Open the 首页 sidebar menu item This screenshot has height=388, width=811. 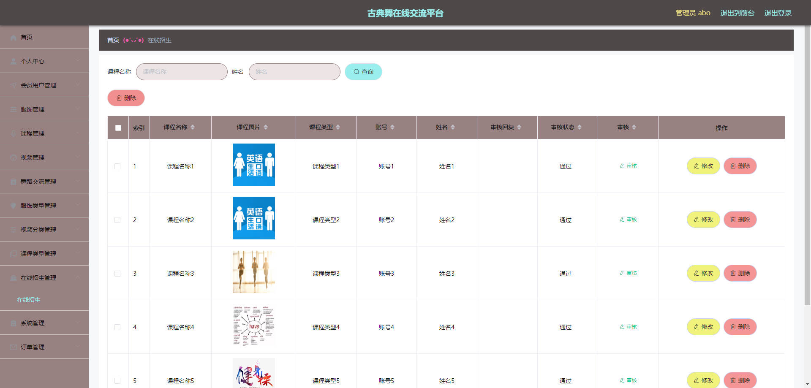pyautogui.click(x=44, y=37)
